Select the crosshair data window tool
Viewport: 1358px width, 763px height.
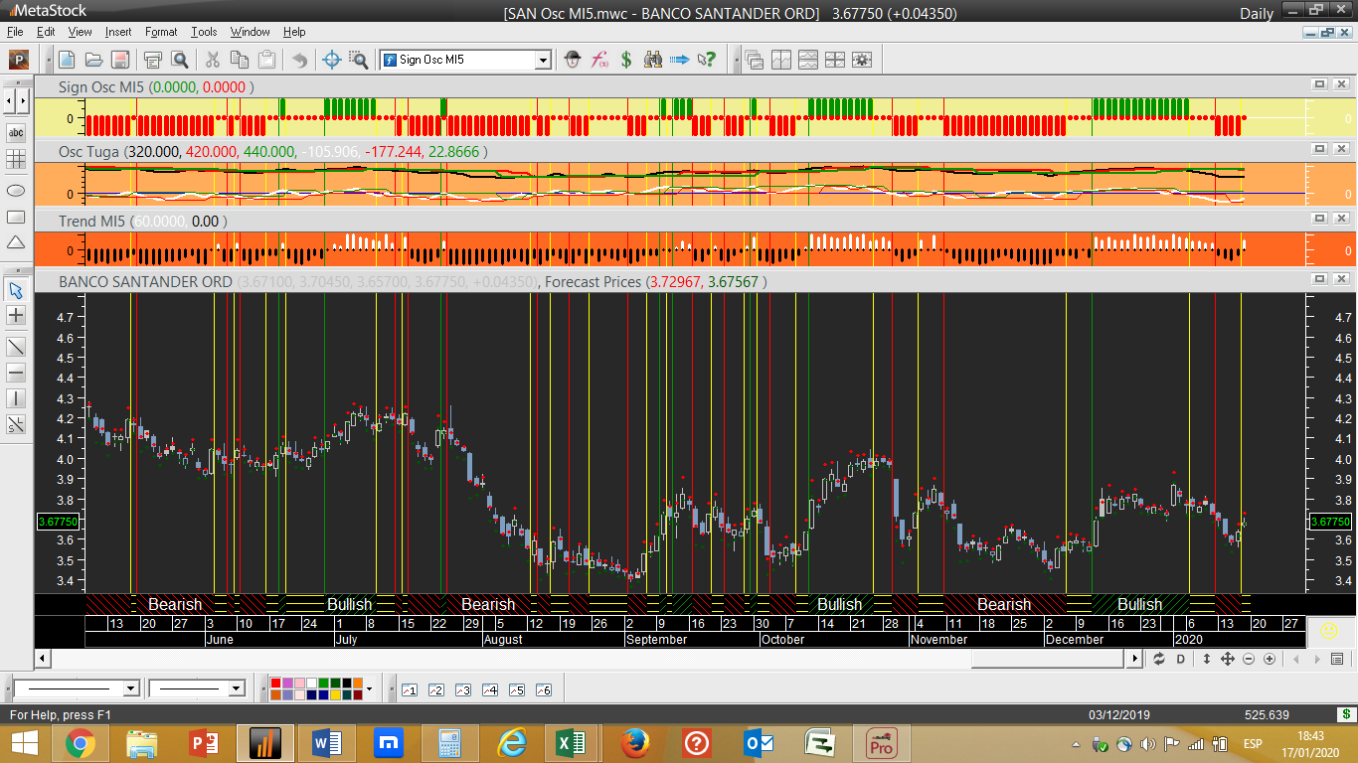[x=332, y=60]
